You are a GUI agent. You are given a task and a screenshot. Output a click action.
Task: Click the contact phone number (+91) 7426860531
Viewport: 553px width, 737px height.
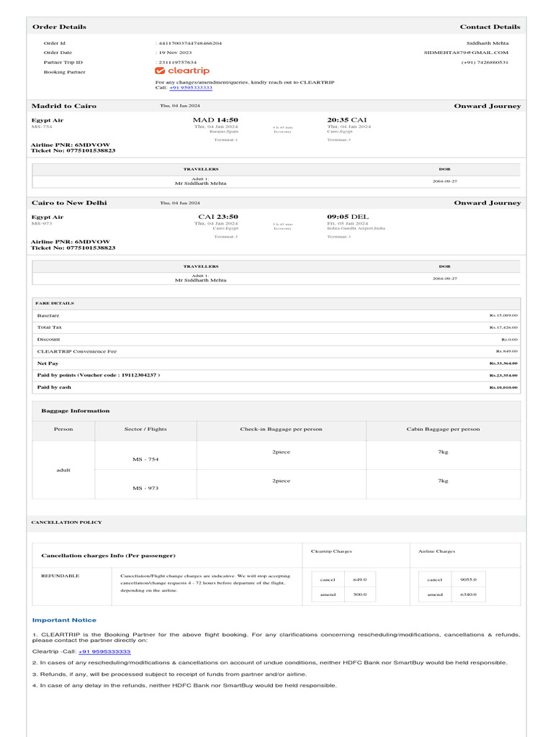point(485,63)
